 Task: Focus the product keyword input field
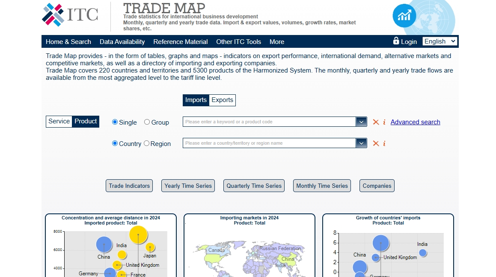pyautogui.click(x=270, y=122)
